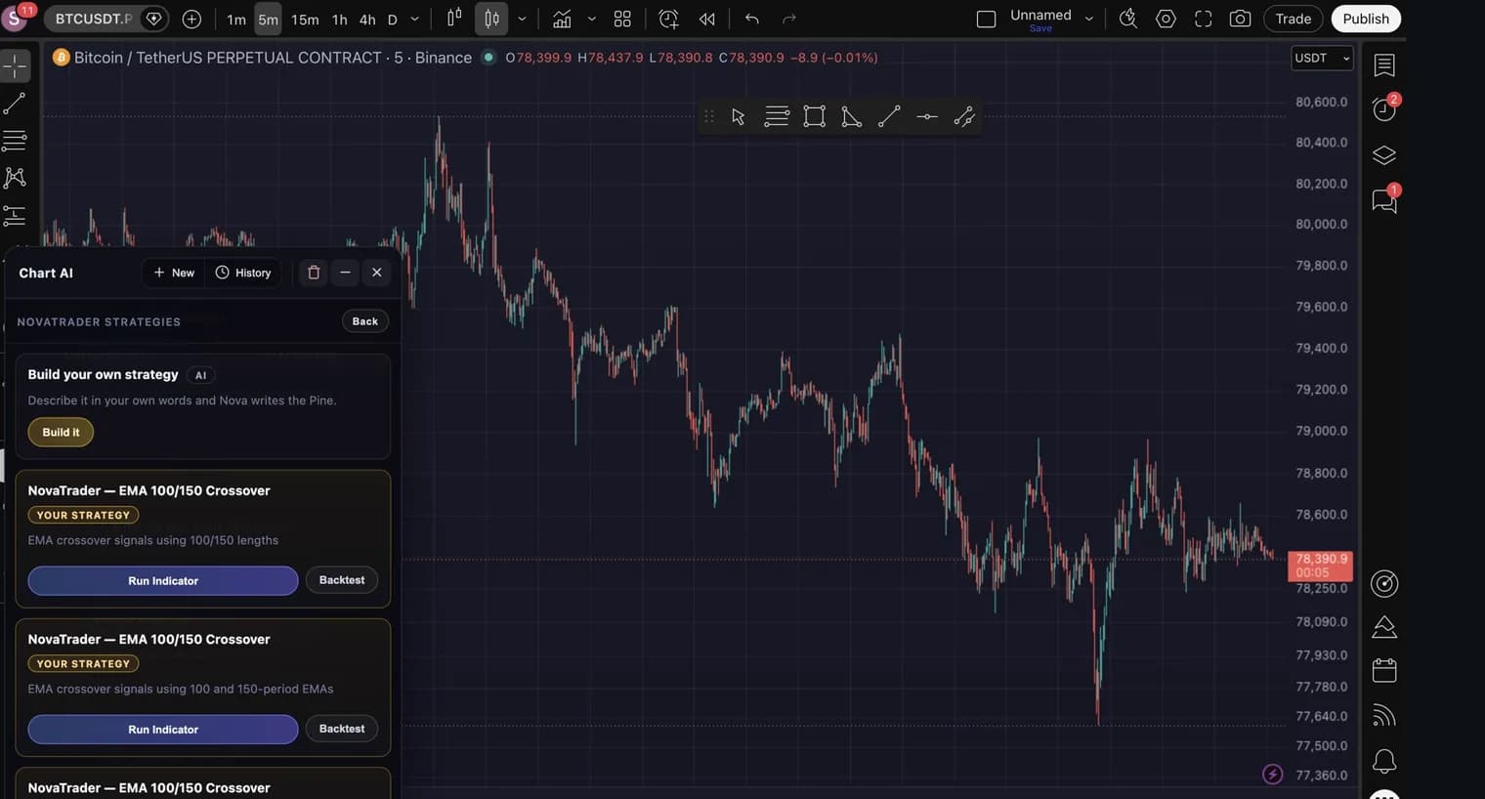
Task: Undo the last chart action
Action: click(751, 19)
